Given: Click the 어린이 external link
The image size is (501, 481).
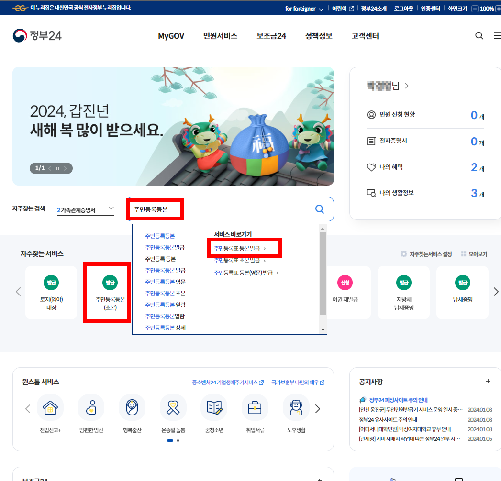Looking at the screenshot, I should point(343,9).
